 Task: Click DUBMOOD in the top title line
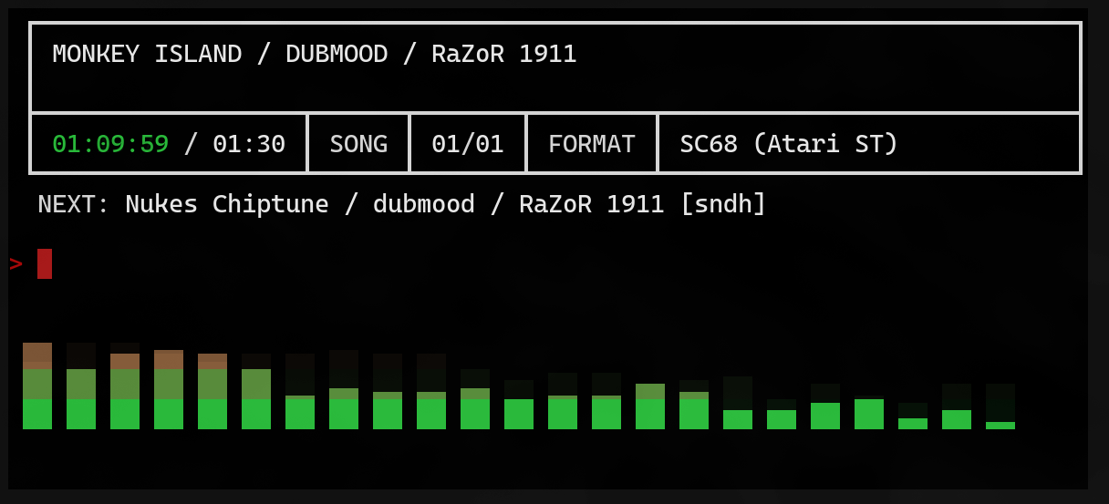[x=337, y=54]
